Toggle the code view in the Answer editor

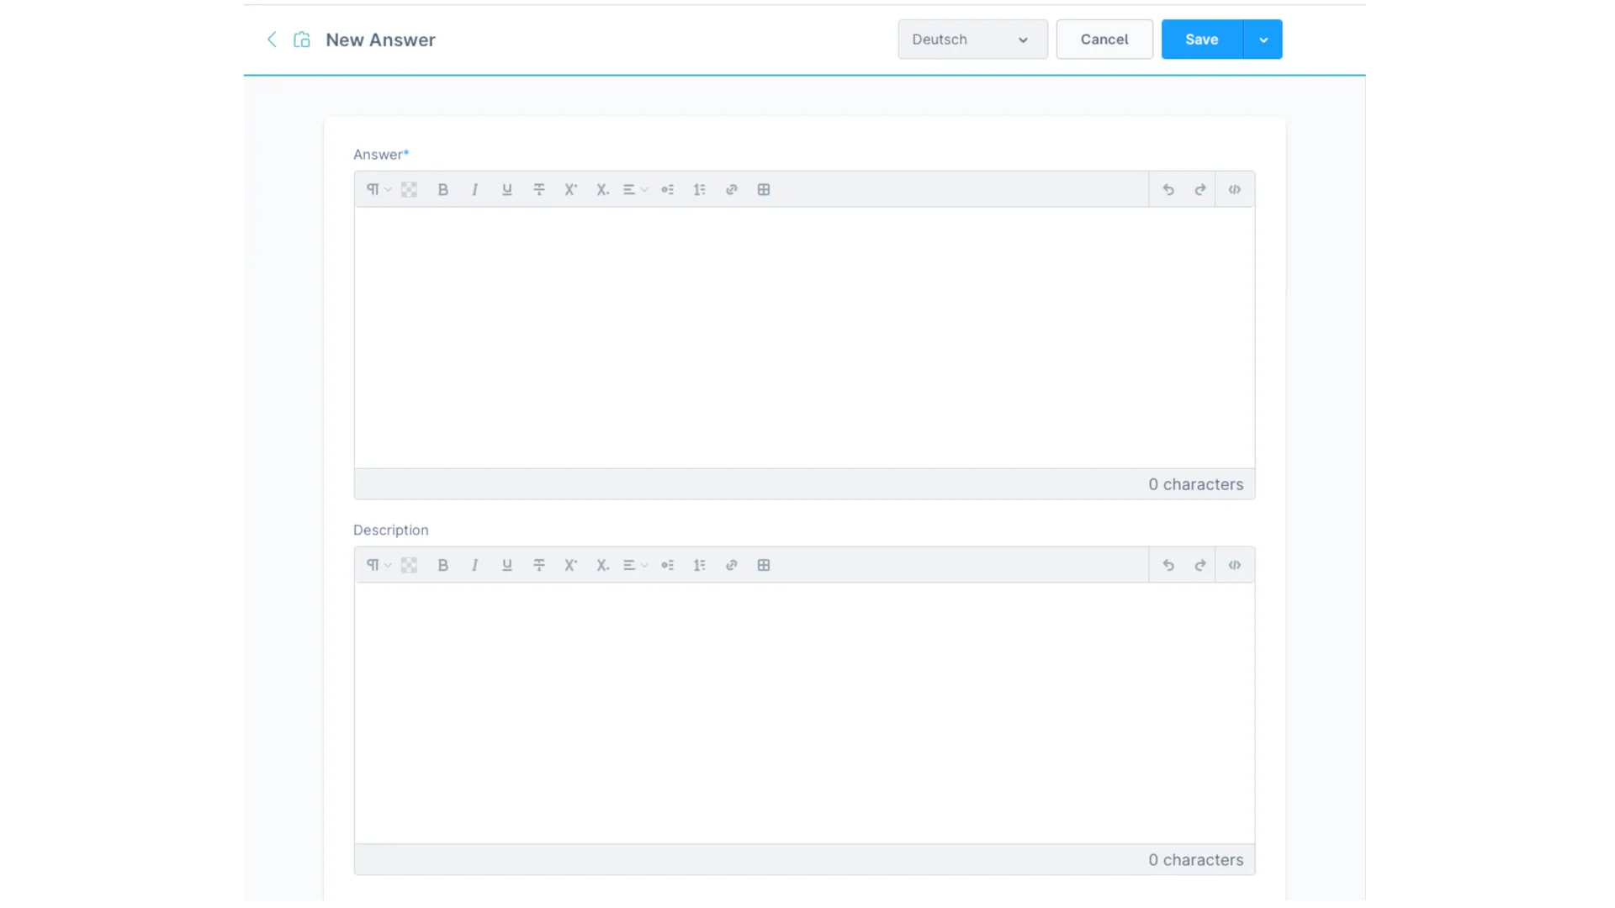(1234, 189)
